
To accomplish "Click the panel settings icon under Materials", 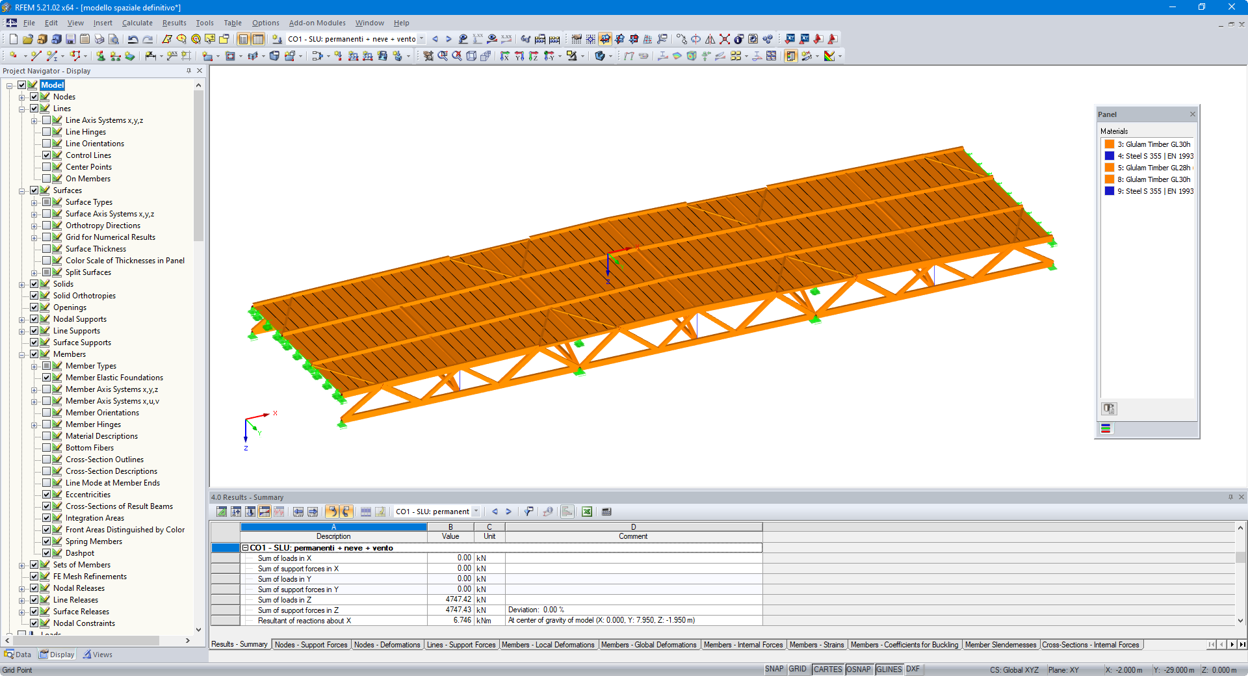I will click(1109, 409).
